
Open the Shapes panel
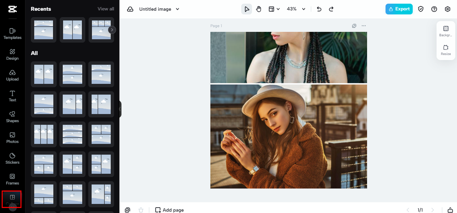12,117
